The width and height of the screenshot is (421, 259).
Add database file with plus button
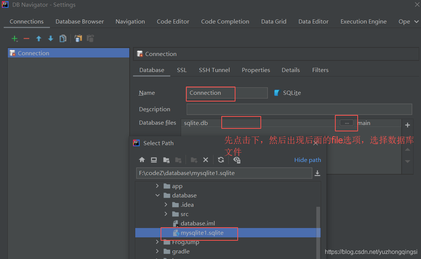[407, 125]
